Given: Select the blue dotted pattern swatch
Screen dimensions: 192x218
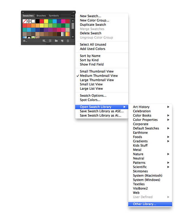Looking at the screenshot, I should pos(25,37).
